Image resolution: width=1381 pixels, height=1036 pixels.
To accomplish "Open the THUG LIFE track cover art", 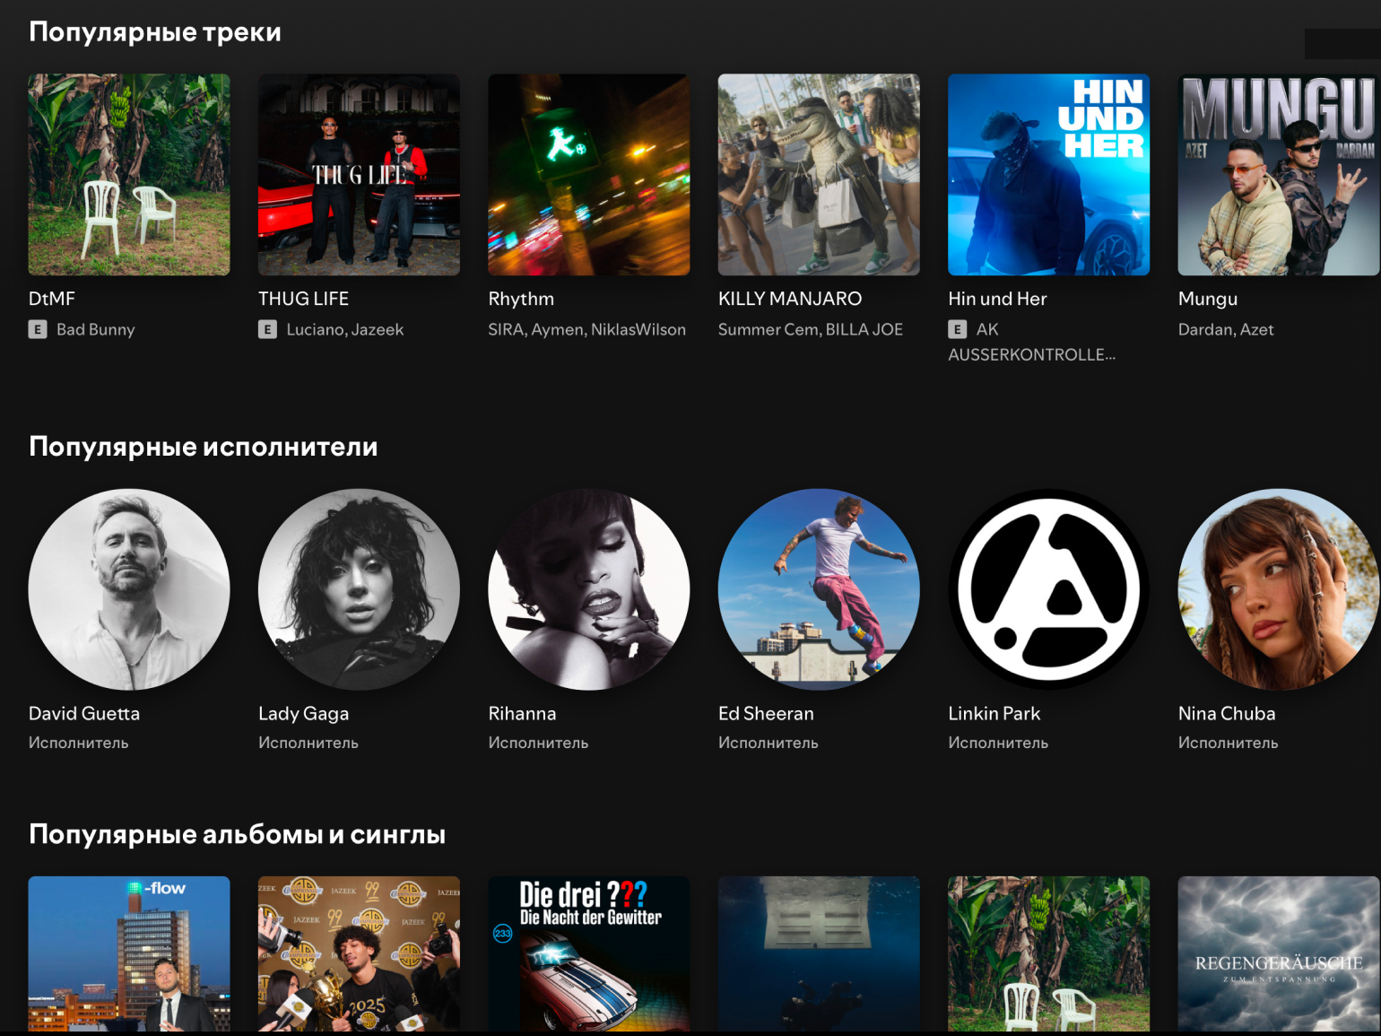I will tap(359, 174).
